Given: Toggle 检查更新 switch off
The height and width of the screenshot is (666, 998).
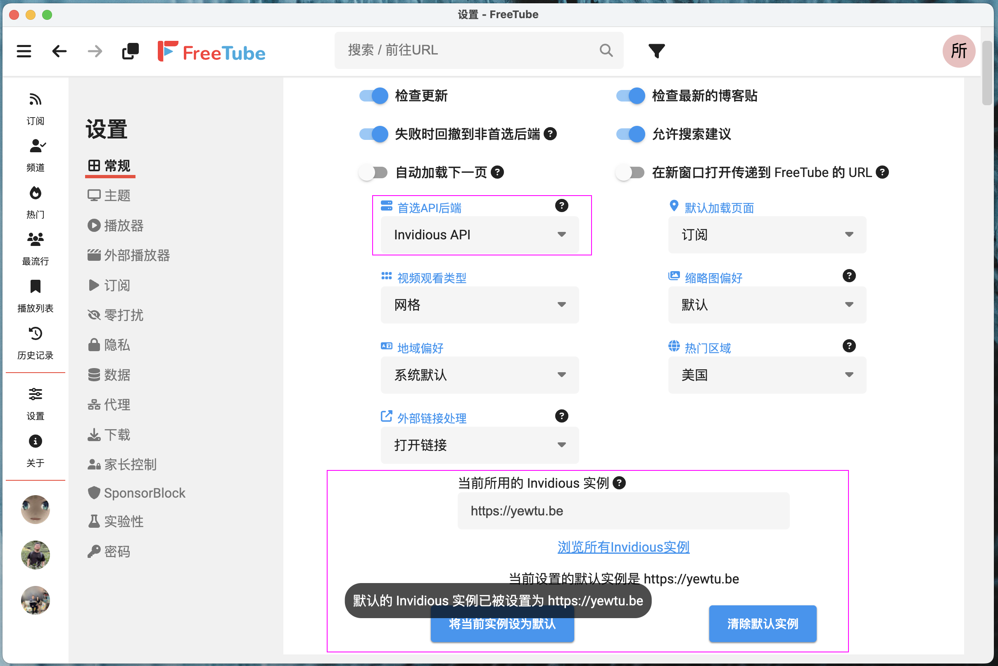Looking at the screenshot, I should click(x=373, y=96).
